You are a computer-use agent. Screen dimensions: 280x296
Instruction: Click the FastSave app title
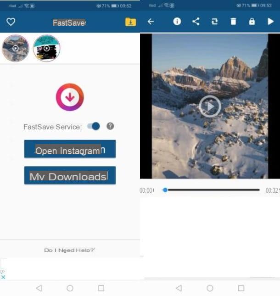[69, 22]
